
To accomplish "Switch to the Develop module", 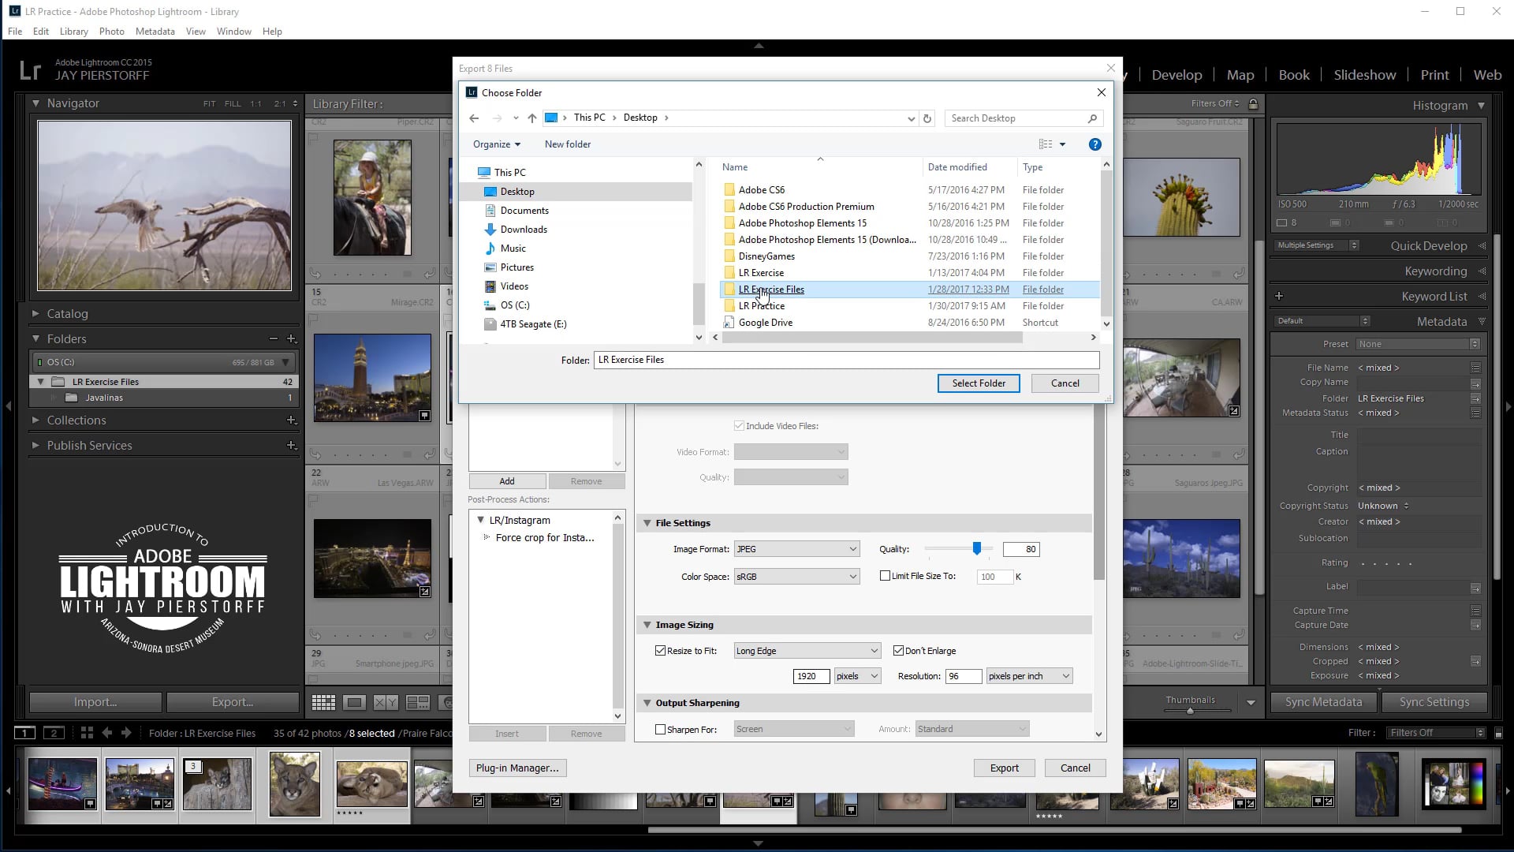I will coord(1177,74).
